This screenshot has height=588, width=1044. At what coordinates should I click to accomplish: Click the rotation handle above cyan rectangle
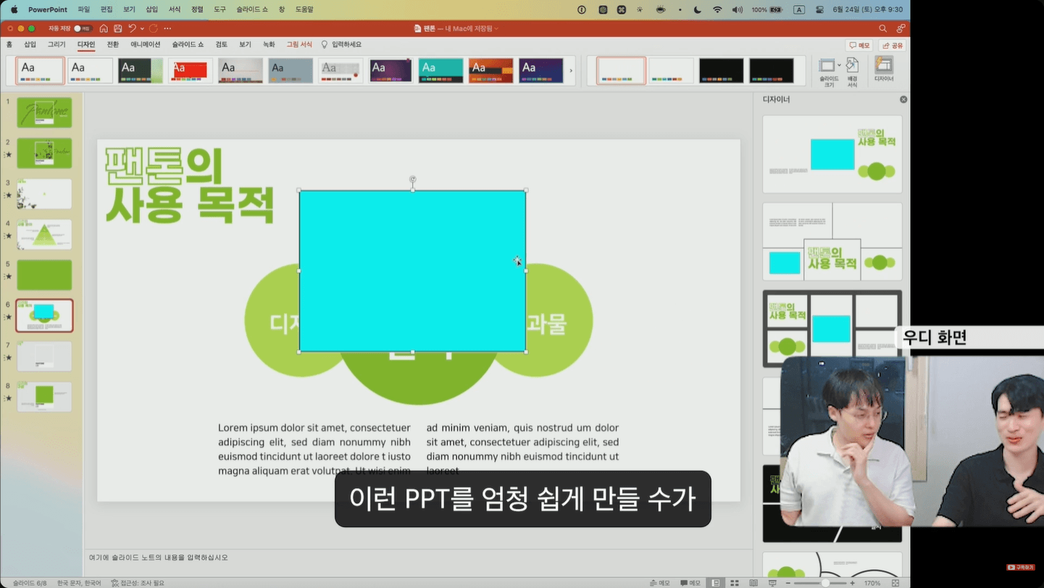(x=412, y=179)
